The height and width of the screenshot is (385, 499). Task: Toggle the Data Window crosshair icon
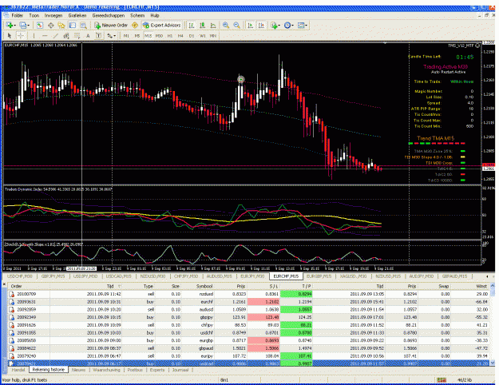pos(50,25)
